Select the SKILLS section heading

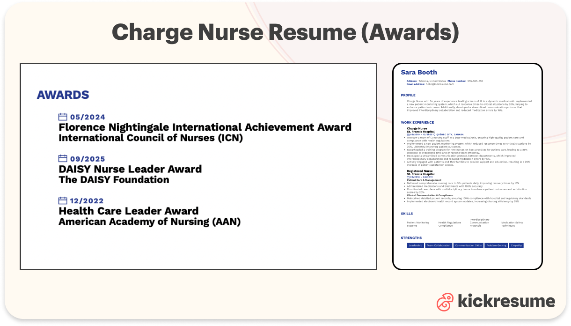point(406,214)
